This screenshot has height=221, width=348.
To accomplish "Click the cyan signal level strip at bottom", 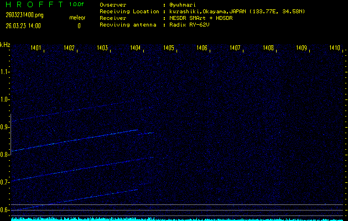I will click(177, 219).
